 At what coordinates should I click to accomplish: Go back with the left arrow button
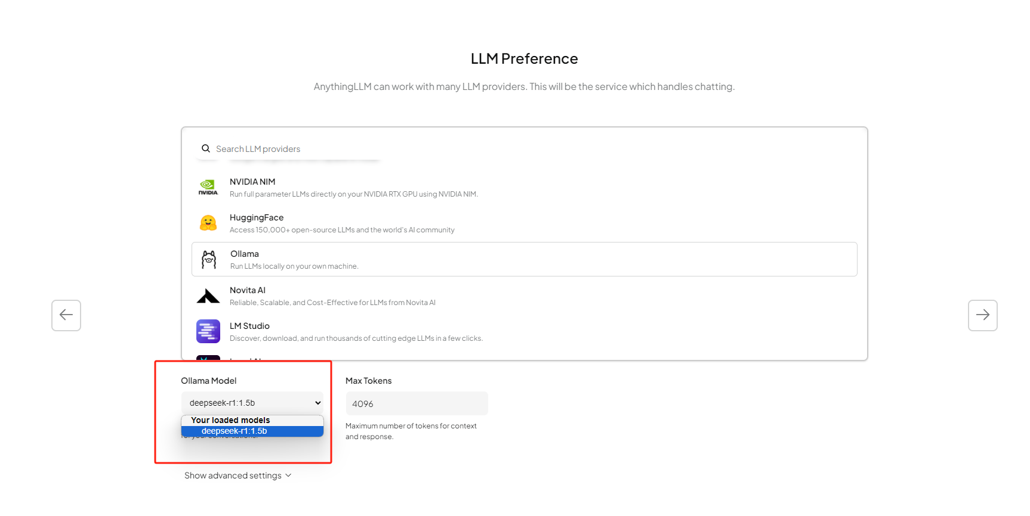pos(66,315)
